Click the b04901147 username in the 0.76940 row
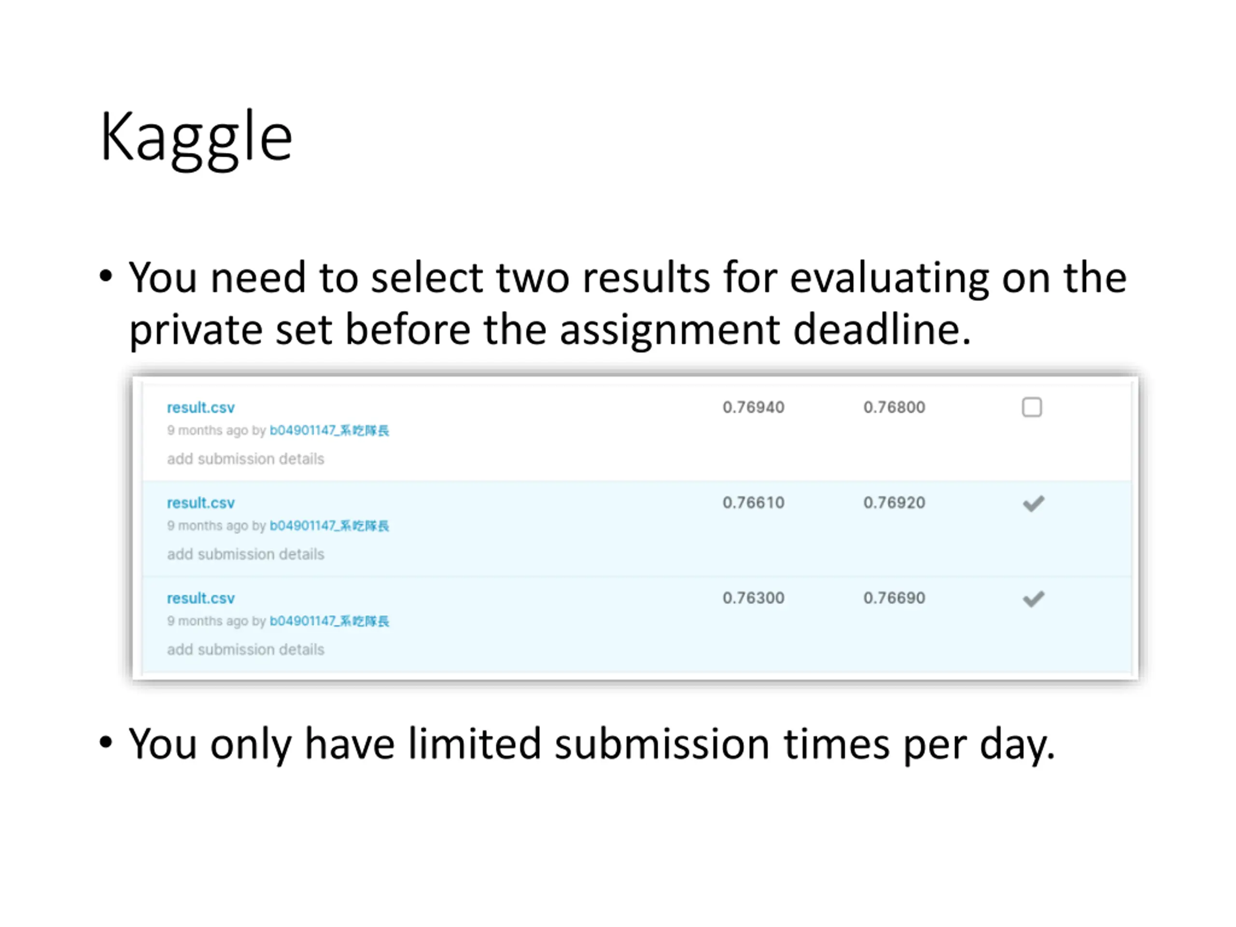Screen dimensions: 1236x927 [329, 430]
